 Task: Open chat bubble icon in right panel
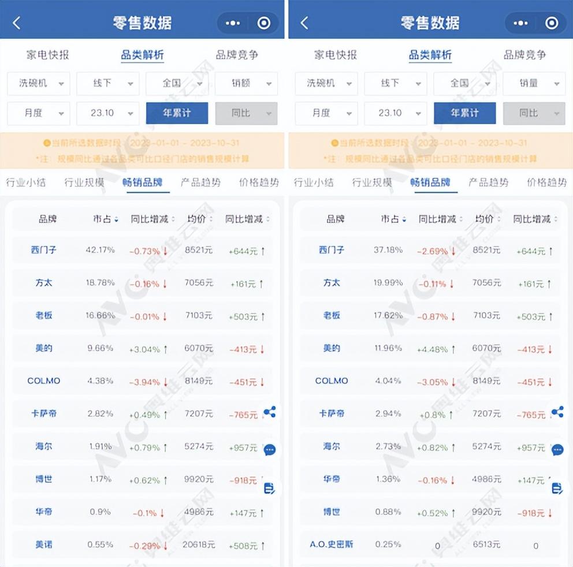557,450
